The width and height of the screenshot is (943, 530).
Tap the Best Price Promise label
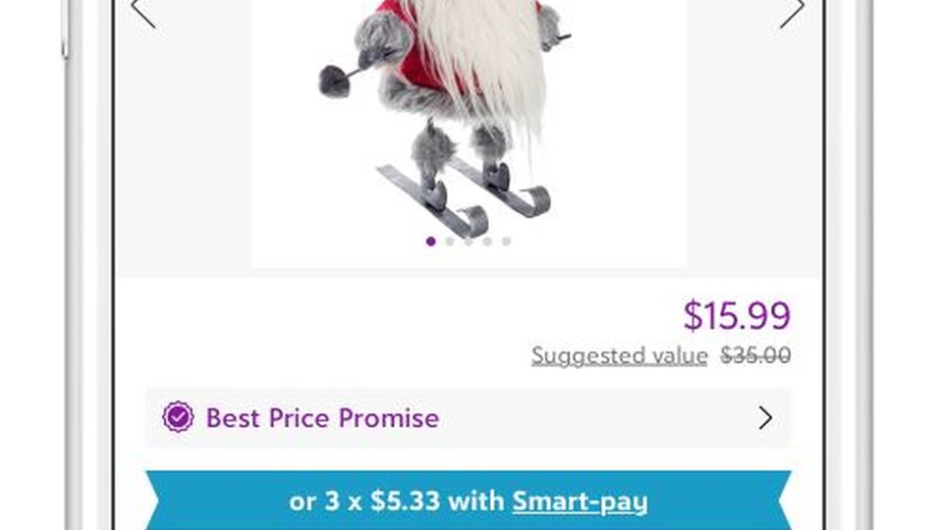click(322, 418)
